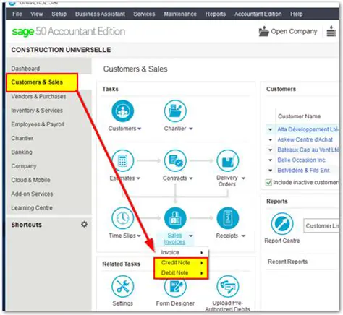Open the Maintenance menu
Image resolution: width=343 pixels, height=315 pixels.
[180, 14]
